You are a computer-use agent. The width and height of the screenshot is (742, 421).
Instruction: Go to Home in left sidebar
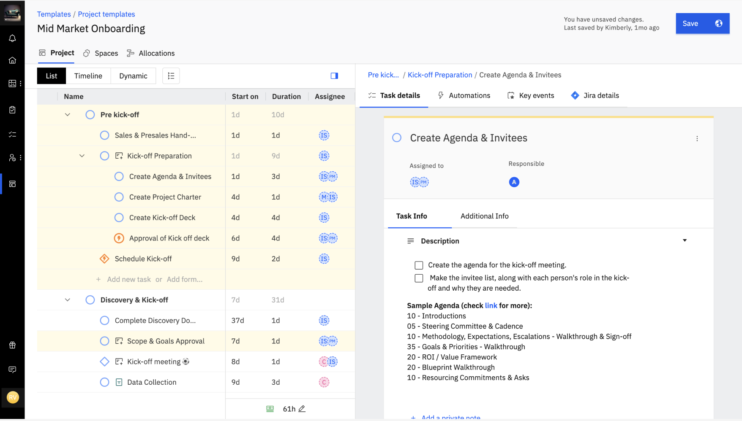coord(12,60)
